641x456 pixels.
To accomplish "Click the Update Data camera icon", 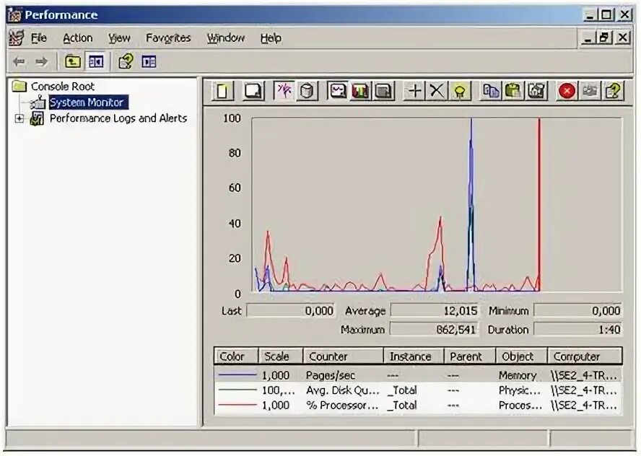I will pyautogui.click(x=590, y=91).
